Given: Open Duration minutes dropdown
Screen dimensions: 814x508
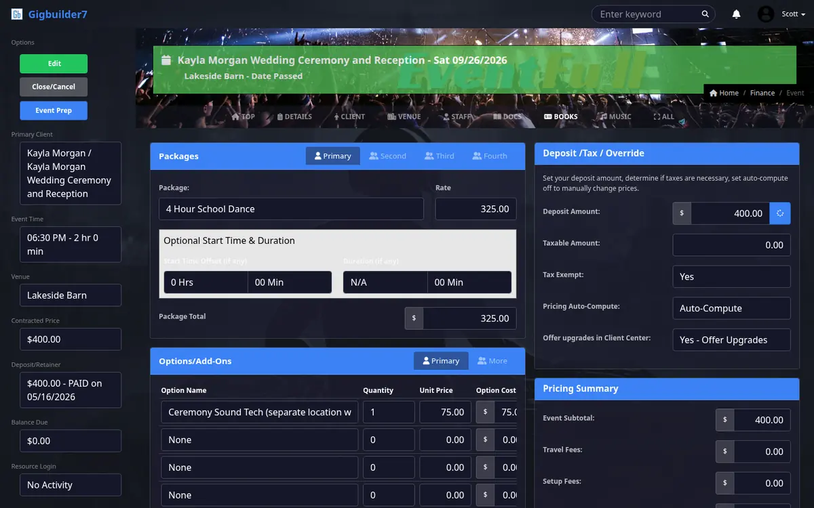Looking at the screenshot, I should coord(469,282).
